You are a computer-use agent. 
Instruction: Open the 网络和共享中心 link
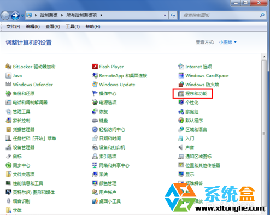[114, 165]
